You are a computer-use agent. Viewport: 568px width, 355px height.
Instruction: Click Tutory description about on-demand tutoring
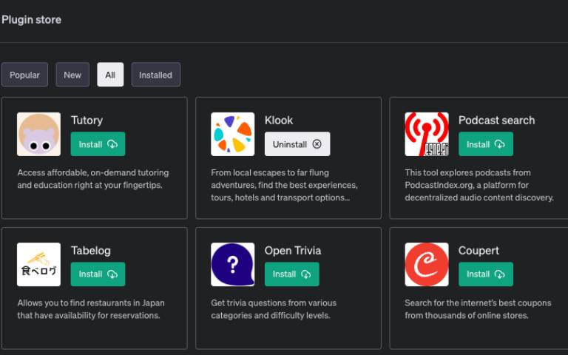point(93,179)
